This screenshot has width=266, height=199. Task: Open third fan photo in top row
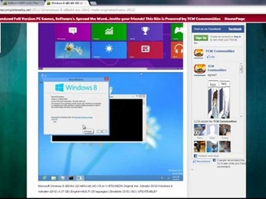(x=225, y=130)
